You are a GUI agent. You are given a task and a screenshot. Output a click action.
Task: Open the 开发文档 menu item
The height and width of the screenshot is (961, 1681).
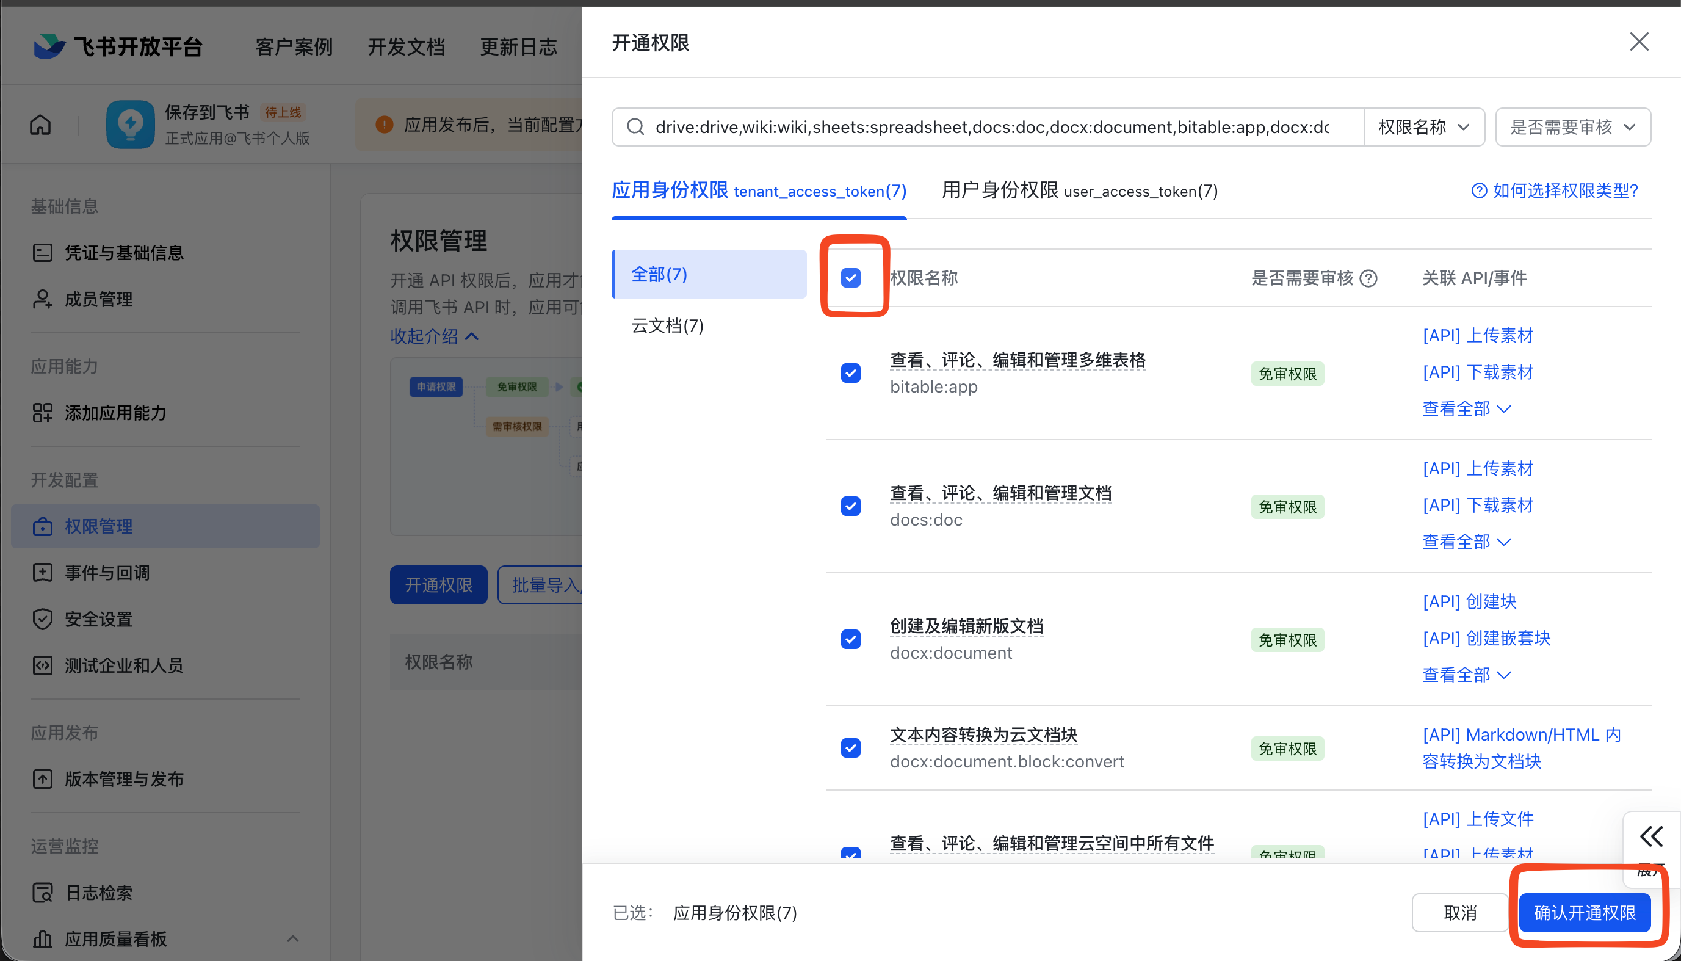407,46
